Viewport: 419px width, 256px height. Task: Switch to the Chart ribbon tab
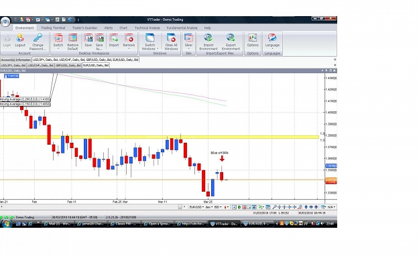(123, 27)
